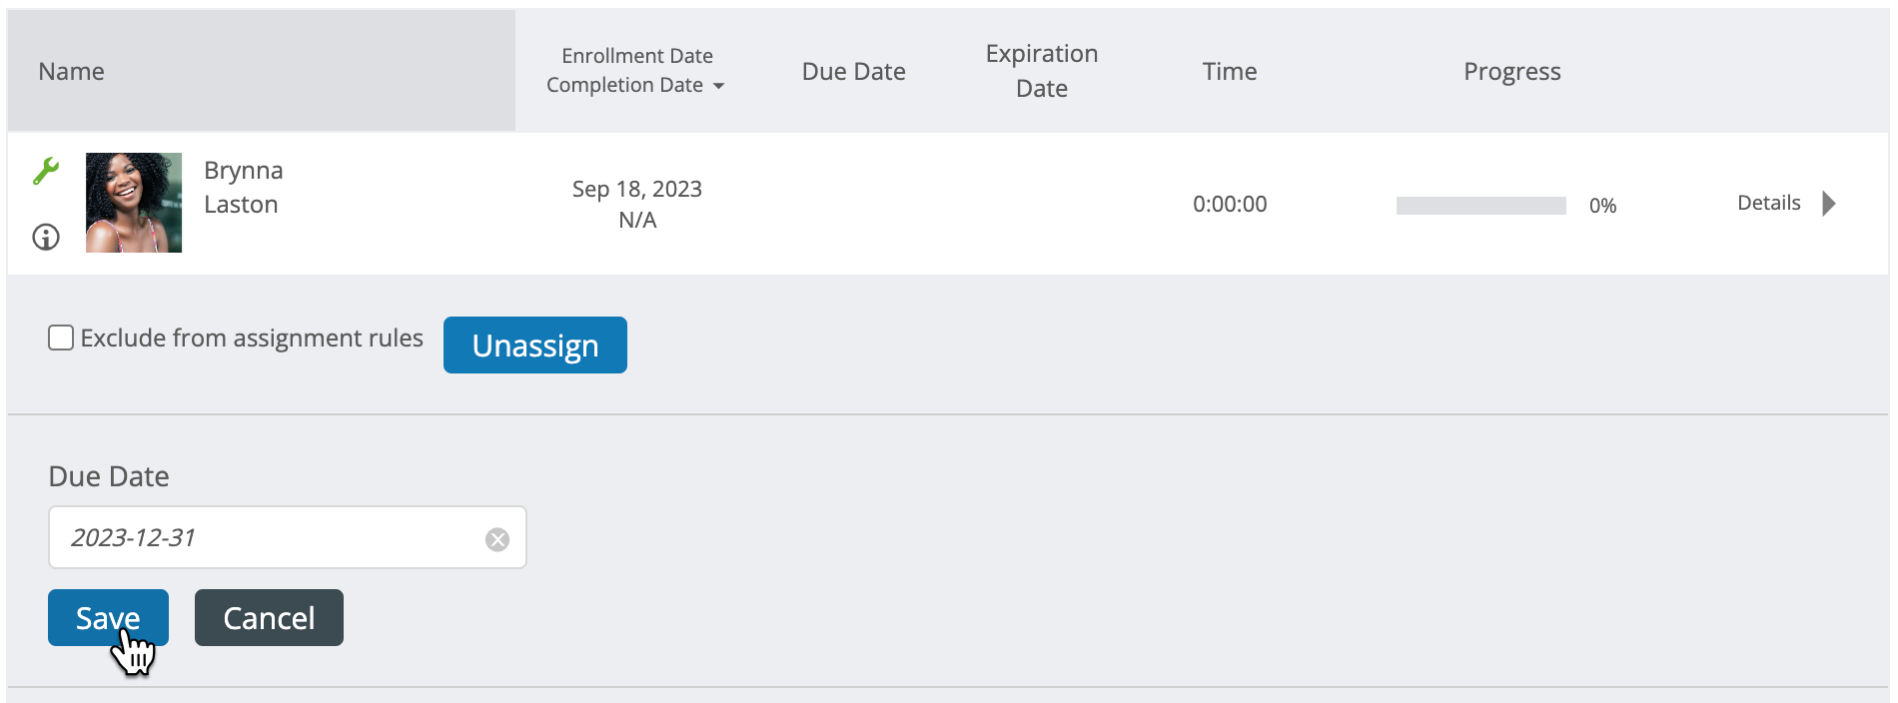Sort by the Due Date column header
Image resolution: width=1898 pixels, height=703 pixels.
click(x=853, y=72)
